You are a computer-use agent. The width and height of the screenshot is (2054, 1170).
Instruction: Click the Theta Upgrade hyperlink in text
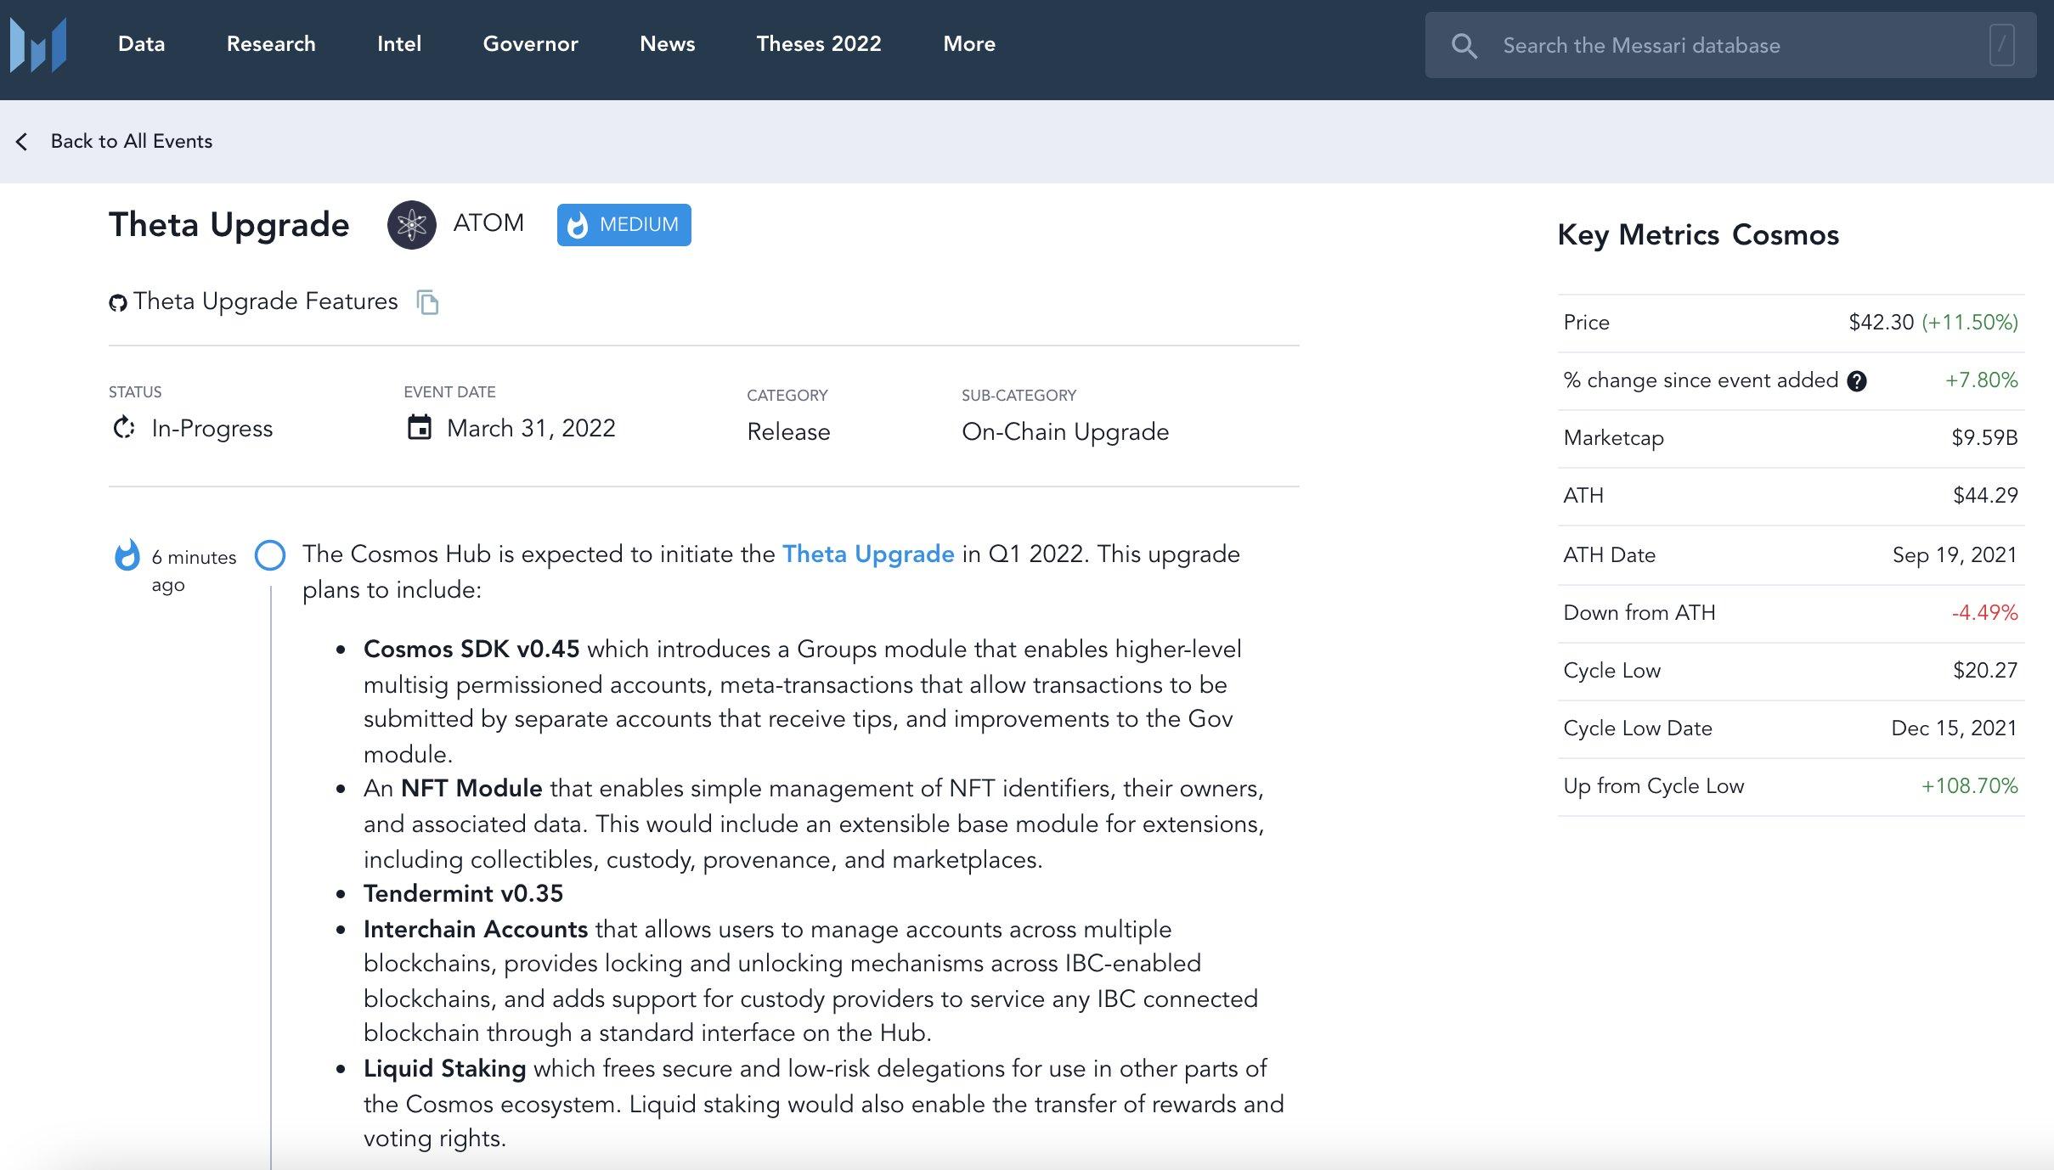[x=867, y=554]
